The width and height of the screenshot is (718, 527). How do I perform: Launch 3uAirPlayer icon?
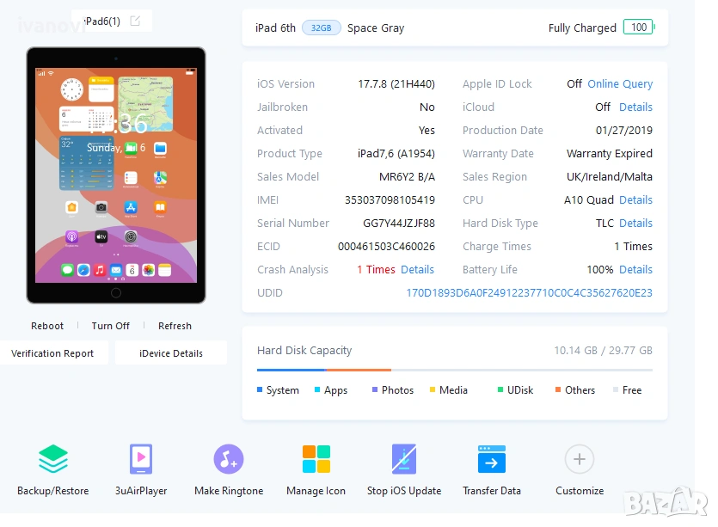[x=141, y=459]
